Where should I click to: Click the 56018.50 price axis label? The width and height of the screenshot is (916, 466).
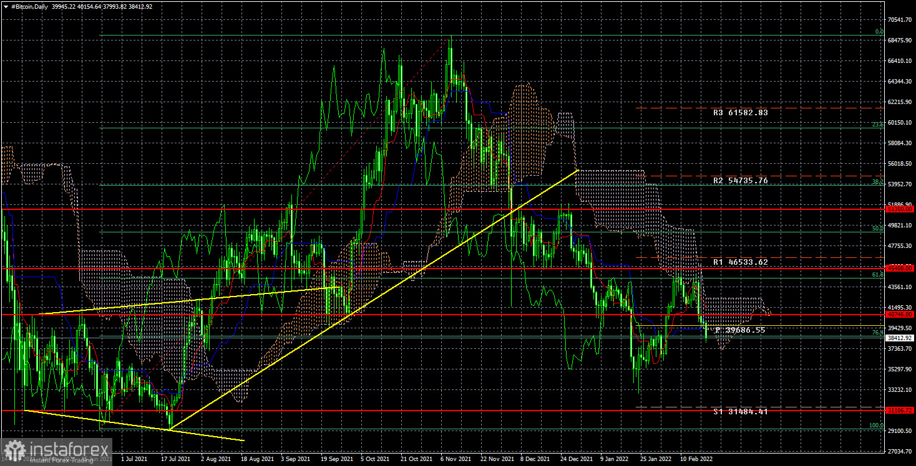[x=900, y=164]
